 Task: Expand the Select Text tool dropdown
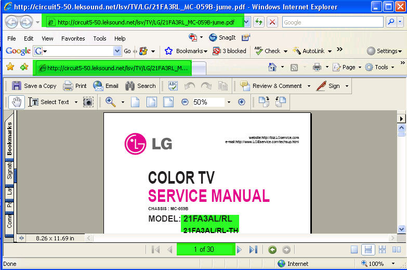point(76,102)
